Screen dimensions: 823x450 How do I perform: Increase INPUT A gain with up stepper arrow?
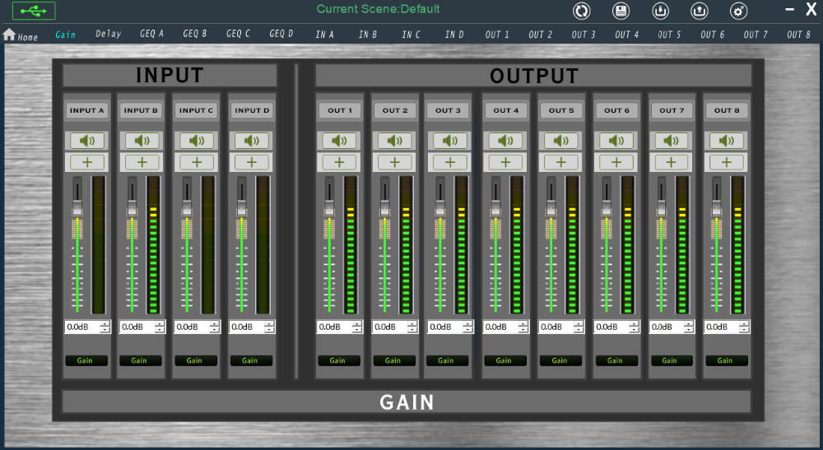tap(105, 324)
